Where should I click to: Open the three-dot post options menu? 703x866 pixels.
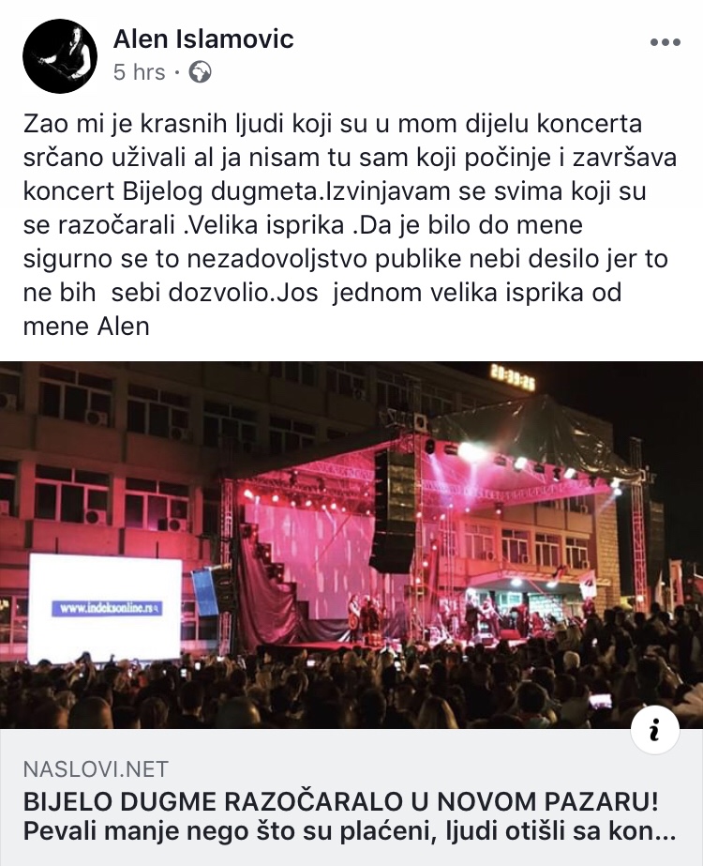pos(665,42)
